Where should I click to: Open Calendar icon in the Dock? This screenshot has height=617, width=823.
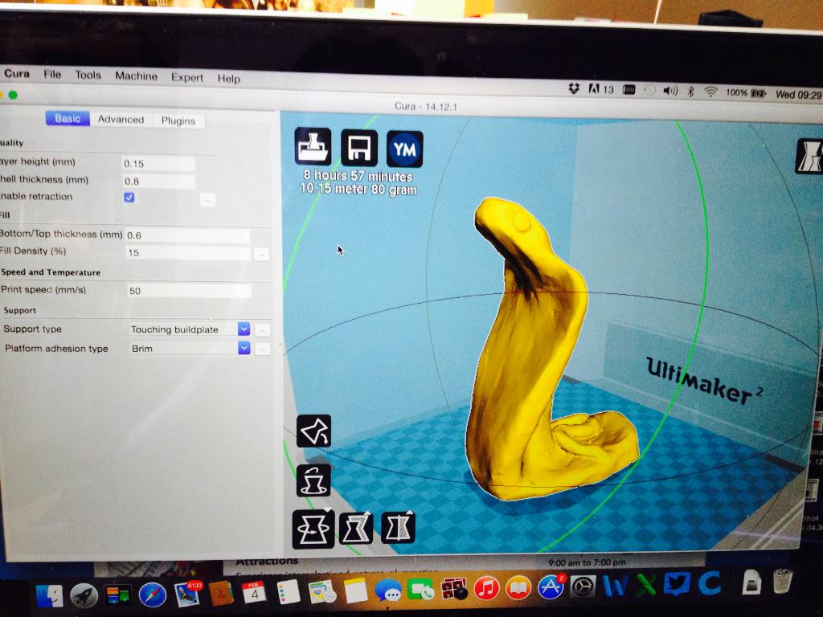pyautogui.click(x=255, y=593)
